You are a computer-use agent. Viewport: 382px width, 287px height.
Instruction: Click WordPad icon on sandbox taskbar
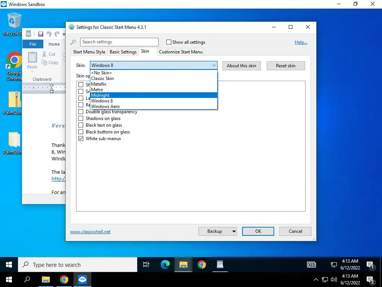coord(220,265)
